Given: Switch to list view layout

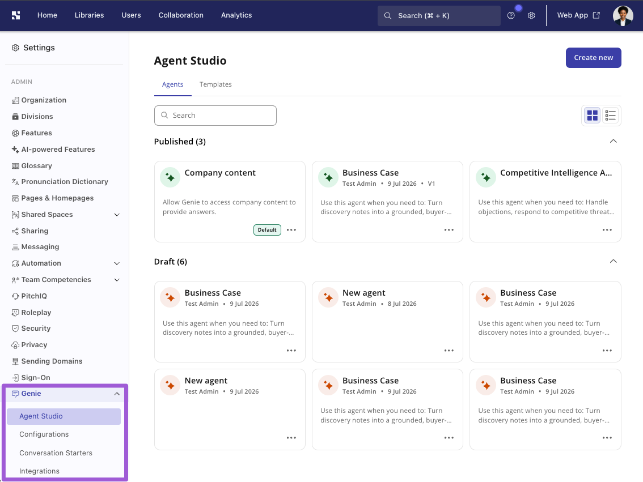Looking at the screenshot, I should point(610,116).
